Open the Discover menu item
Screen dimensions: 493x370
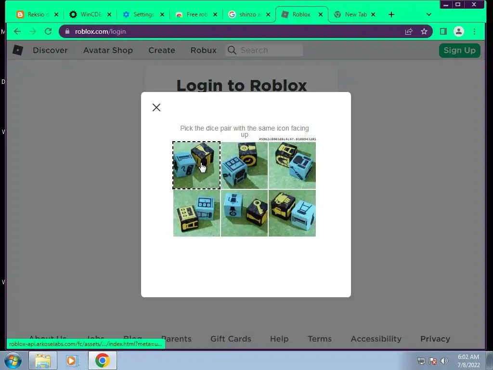(50, 50)
